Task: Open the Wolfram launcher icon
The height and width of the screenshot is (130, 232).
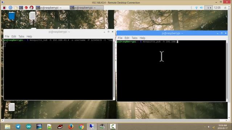Action: pos(32,8)
